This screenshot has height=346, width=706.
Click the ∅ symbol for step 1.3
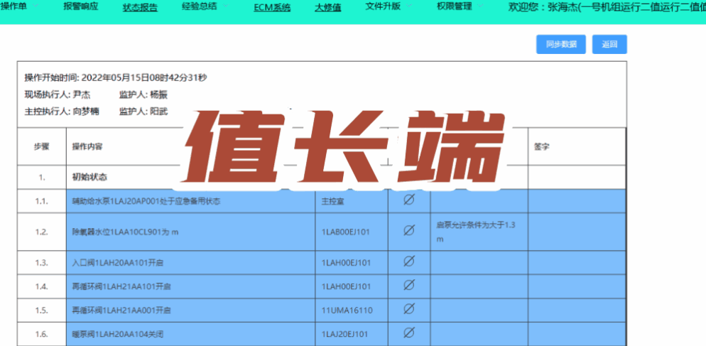coord(408,262)
